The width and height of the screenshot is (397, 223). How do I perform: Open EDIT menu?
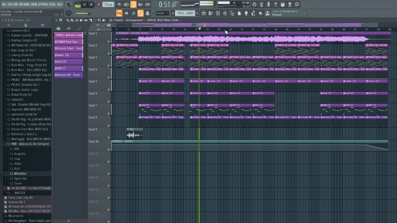pyautogui.click(x=10, y=4)
